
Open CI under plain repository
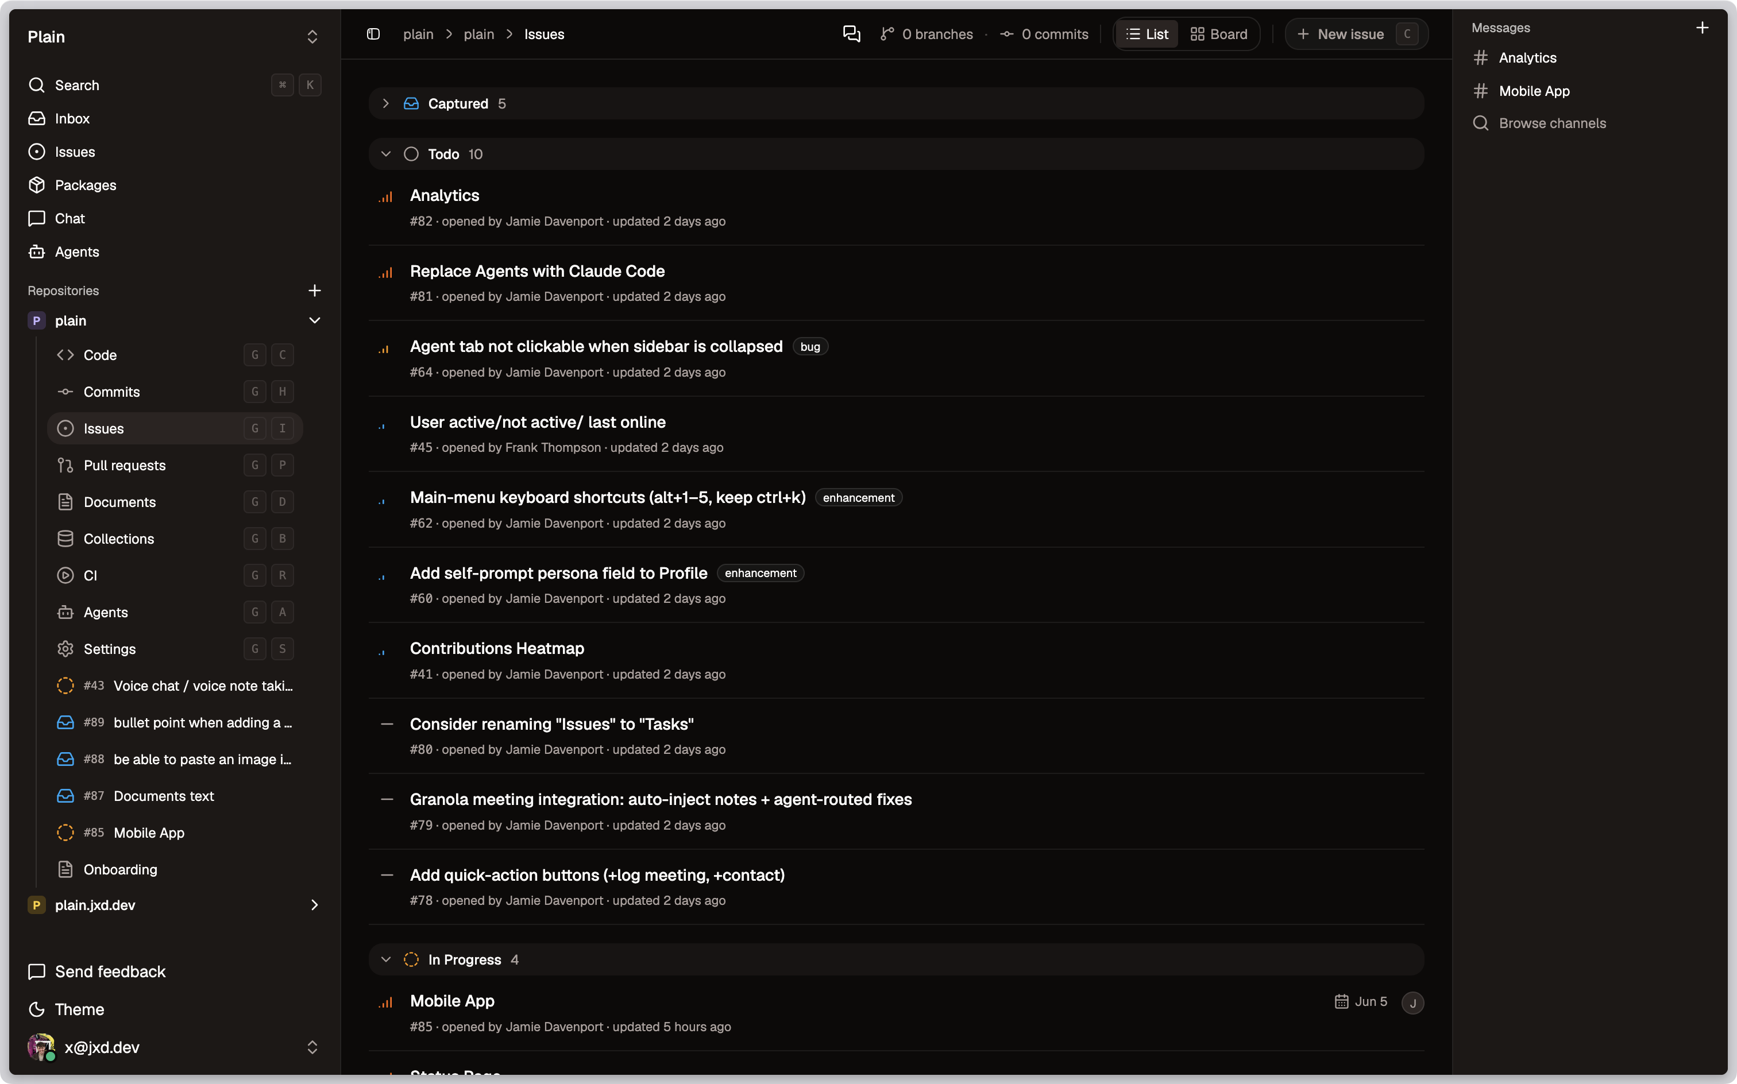[x=174, y=576]
